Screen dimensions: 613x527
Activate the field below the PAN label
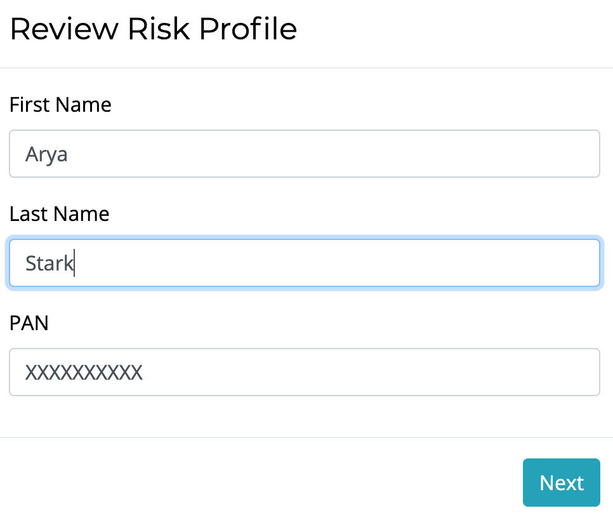[305, 372]
